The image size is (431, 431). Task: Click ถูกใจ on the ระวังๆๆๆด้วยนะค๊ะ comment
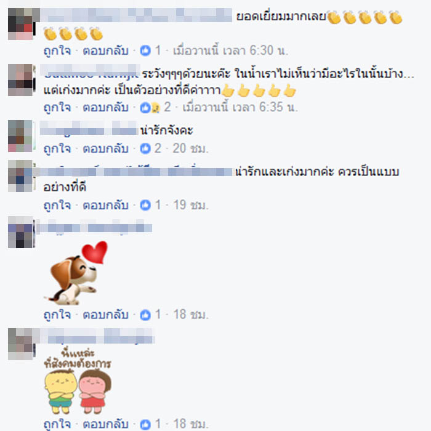[x=57, y=108]
